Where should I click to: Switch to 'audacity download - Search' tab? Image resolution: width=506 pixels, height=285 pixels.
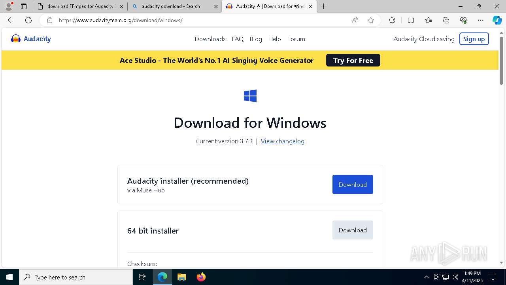(x=174, y=6)
